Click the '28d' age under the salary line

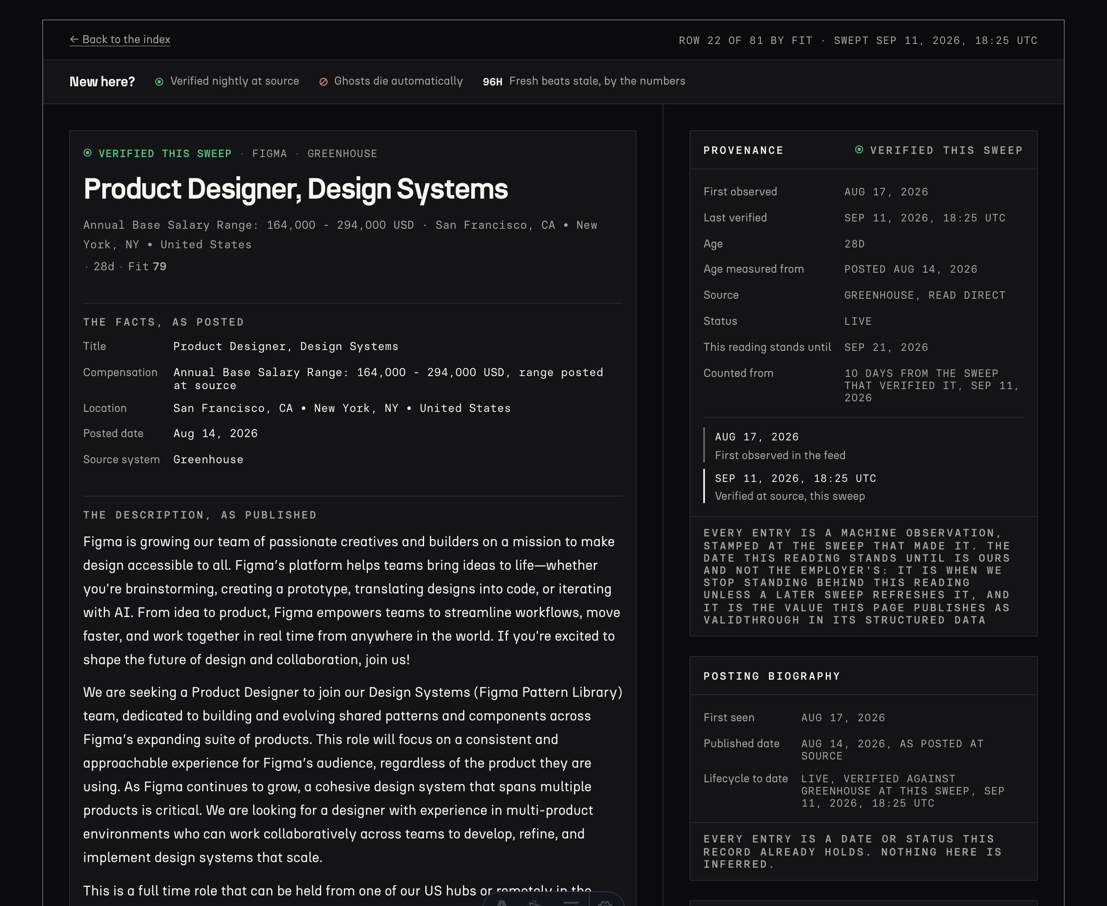(104, 266)
